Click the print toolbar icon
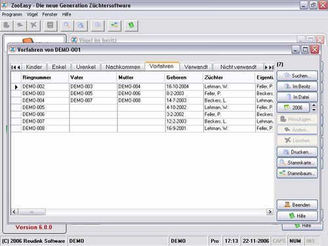This screenshot has width=328, height=246. 81,26
